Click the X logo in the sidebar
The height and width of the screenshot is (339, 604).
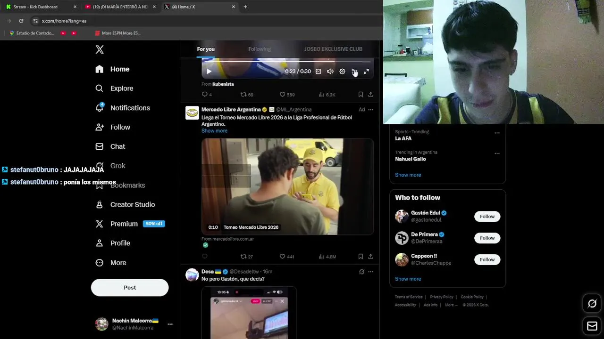(x=100, y=49)
